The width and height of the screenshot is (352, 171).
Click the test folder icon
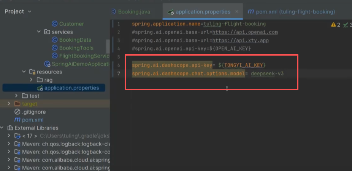[x=25, y=96]
